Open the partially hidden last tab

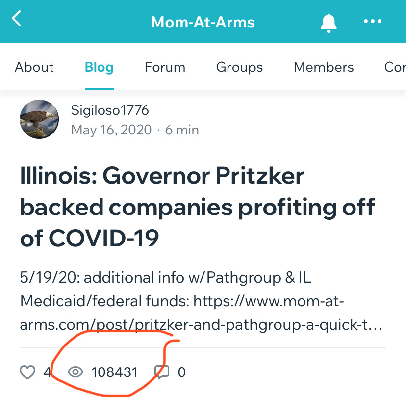point(395,67)
